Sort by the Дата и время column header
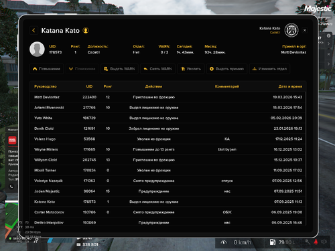 pyautogui.click(x=290, y=86)
